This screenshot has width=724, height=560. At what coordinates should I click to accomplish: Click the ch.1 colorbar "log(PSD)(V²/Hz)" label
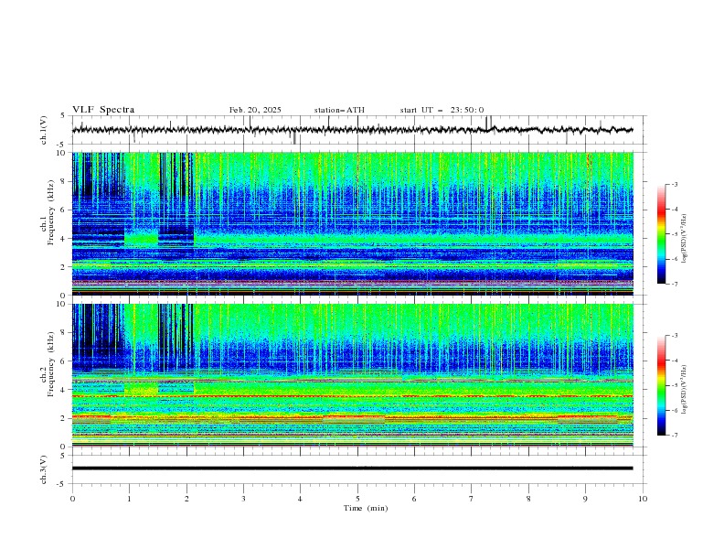684,239
